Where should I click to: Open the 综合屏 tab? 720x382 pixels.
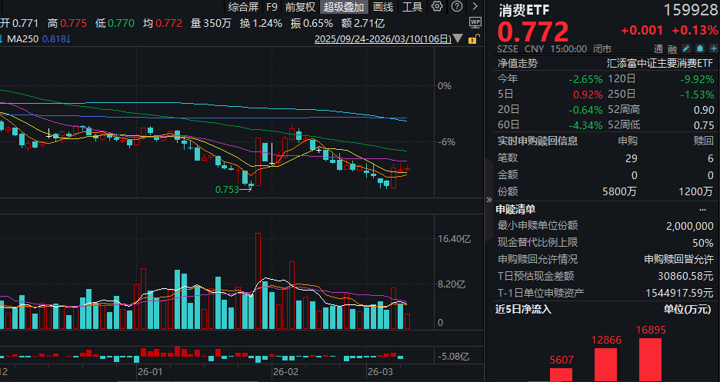click(243, 7)
